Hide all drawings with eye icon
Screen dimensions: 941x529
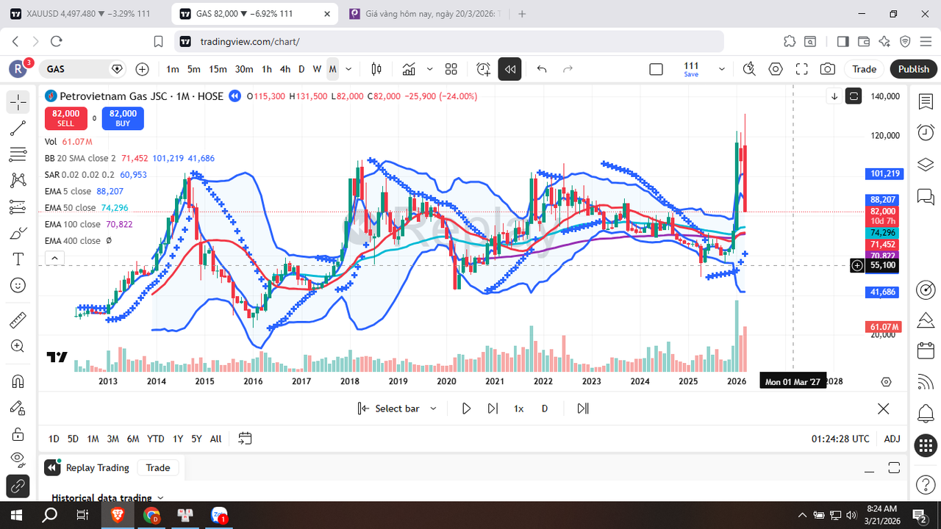tap(18, 460)
